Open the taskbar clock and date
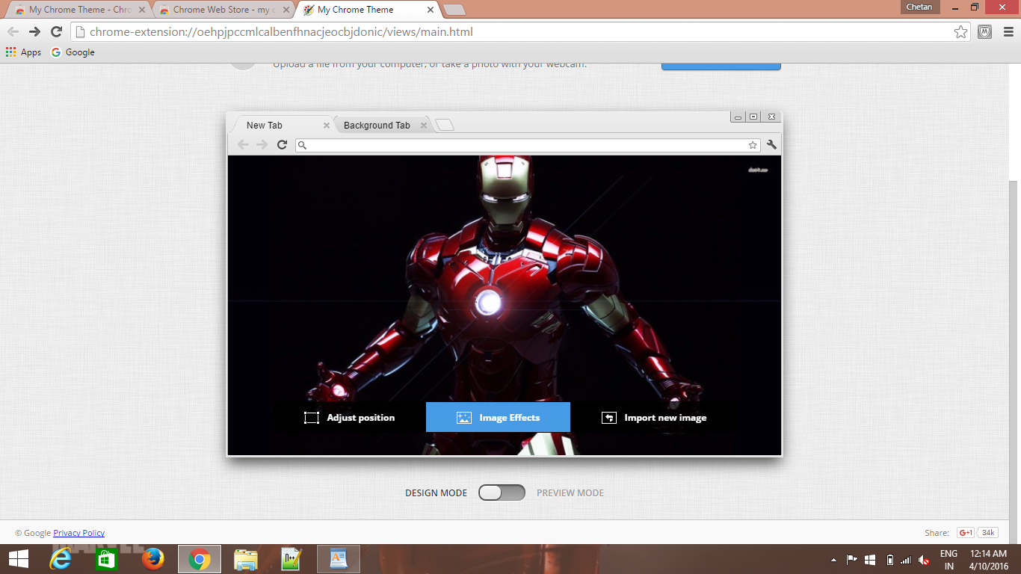1021x574 pixels. (989, 560)
